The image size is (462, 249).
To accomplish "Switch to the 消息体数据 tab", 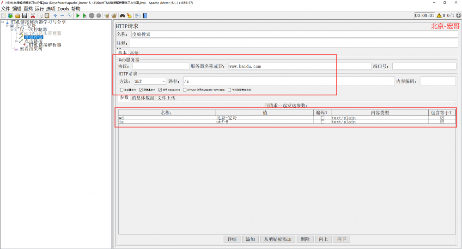I will click(x=143, y=98).
